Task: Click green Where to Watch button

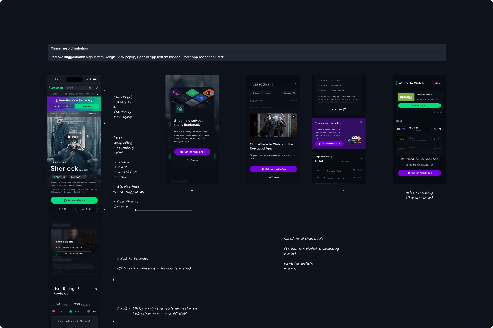Action: (x=74, y=200)
